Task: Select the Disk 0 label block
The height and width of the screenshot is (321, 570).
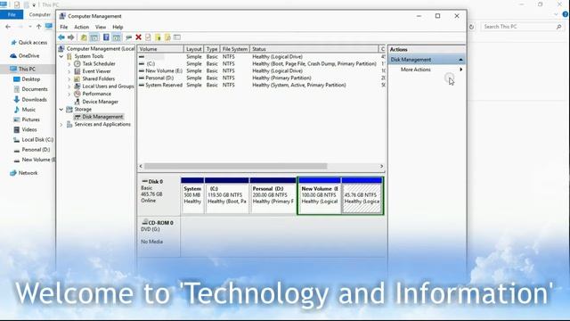Action: [159, 195]
